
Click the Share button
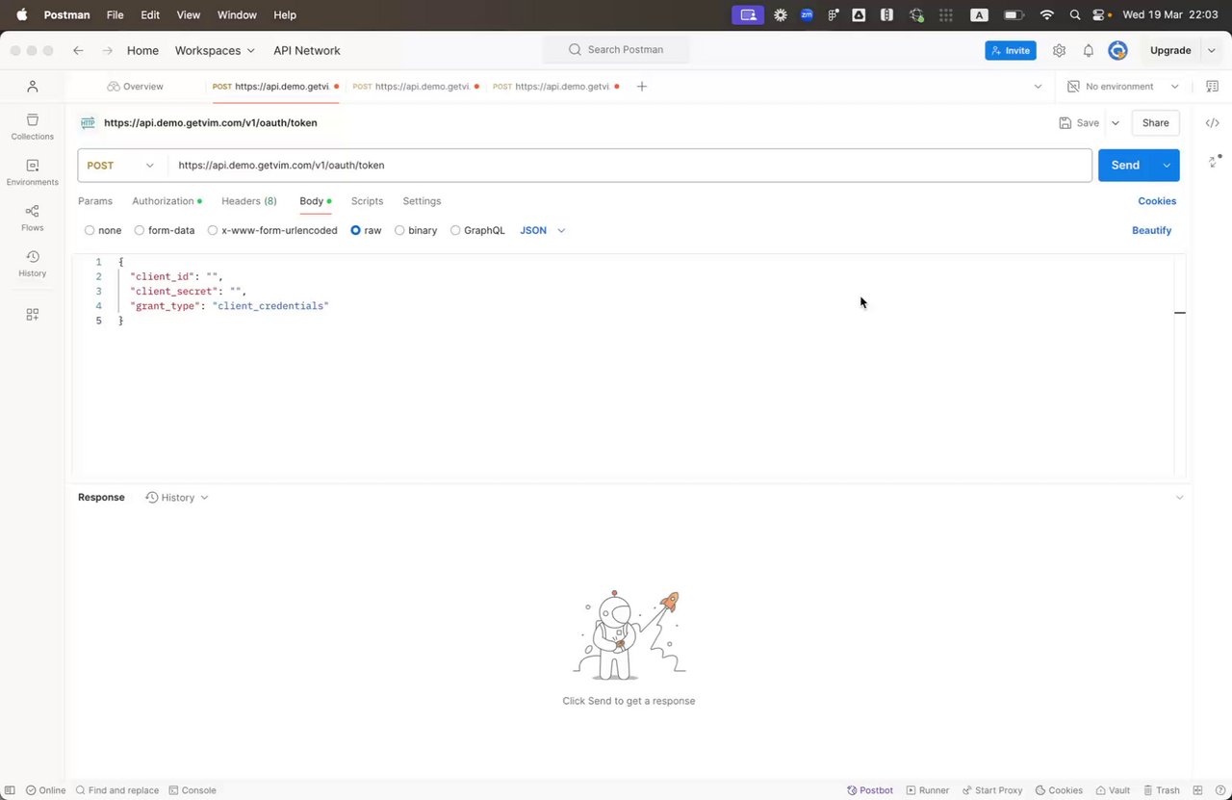pyautogui.click(x=1156, y=123)
